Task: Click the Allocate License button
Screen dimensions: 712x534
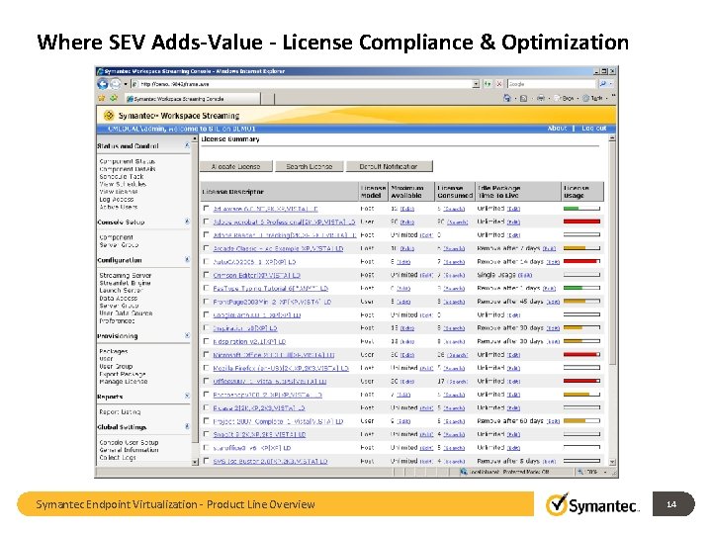Action: 236,167
